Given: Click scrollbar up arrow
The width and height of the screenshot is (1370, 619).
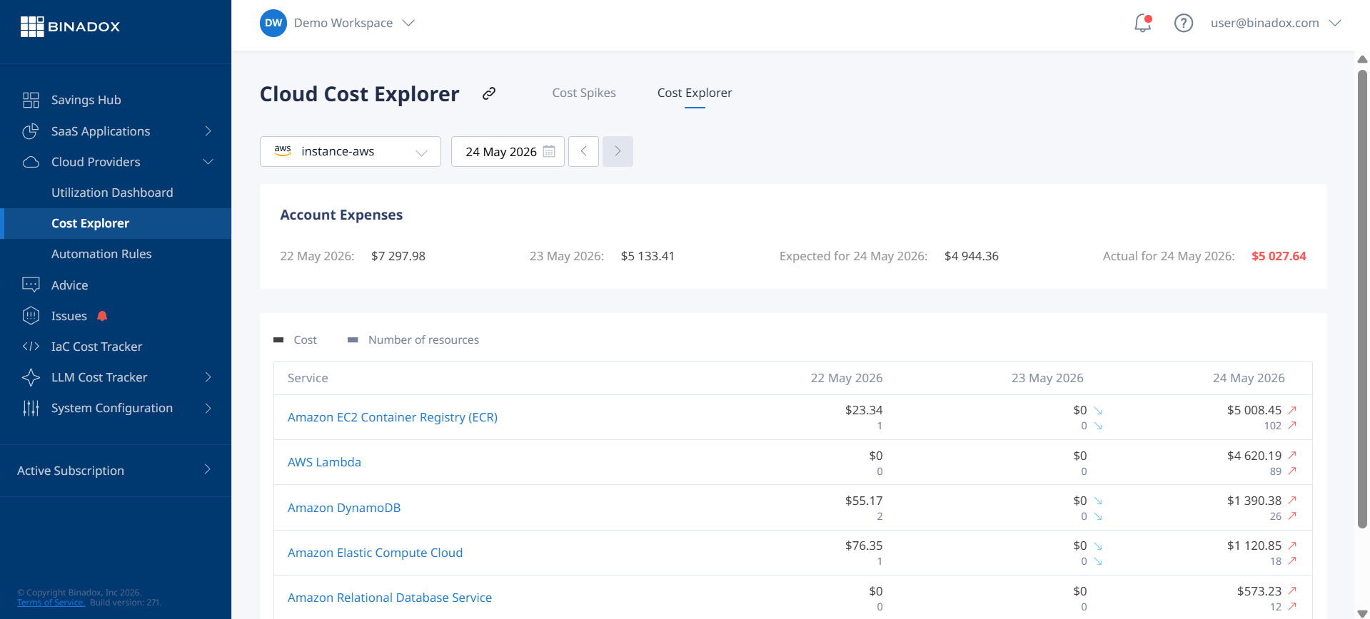Looking at the screenshot, I should [1362, 59].
